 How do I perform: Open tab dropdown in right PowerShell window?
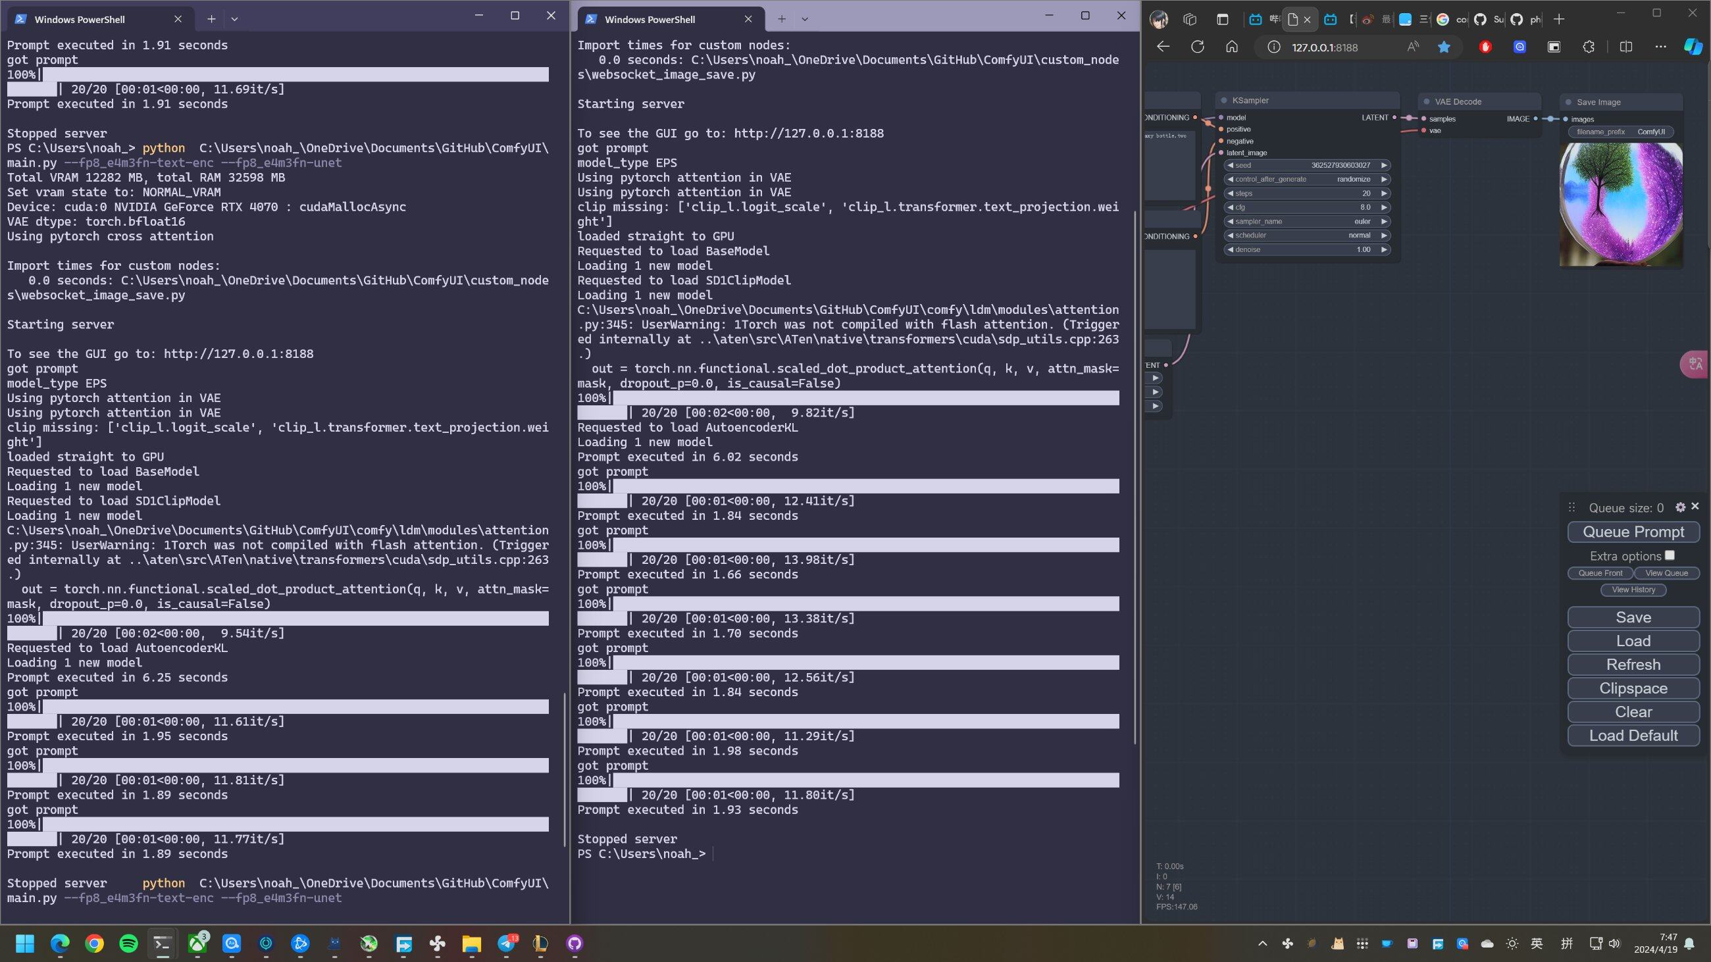[804, 19]
